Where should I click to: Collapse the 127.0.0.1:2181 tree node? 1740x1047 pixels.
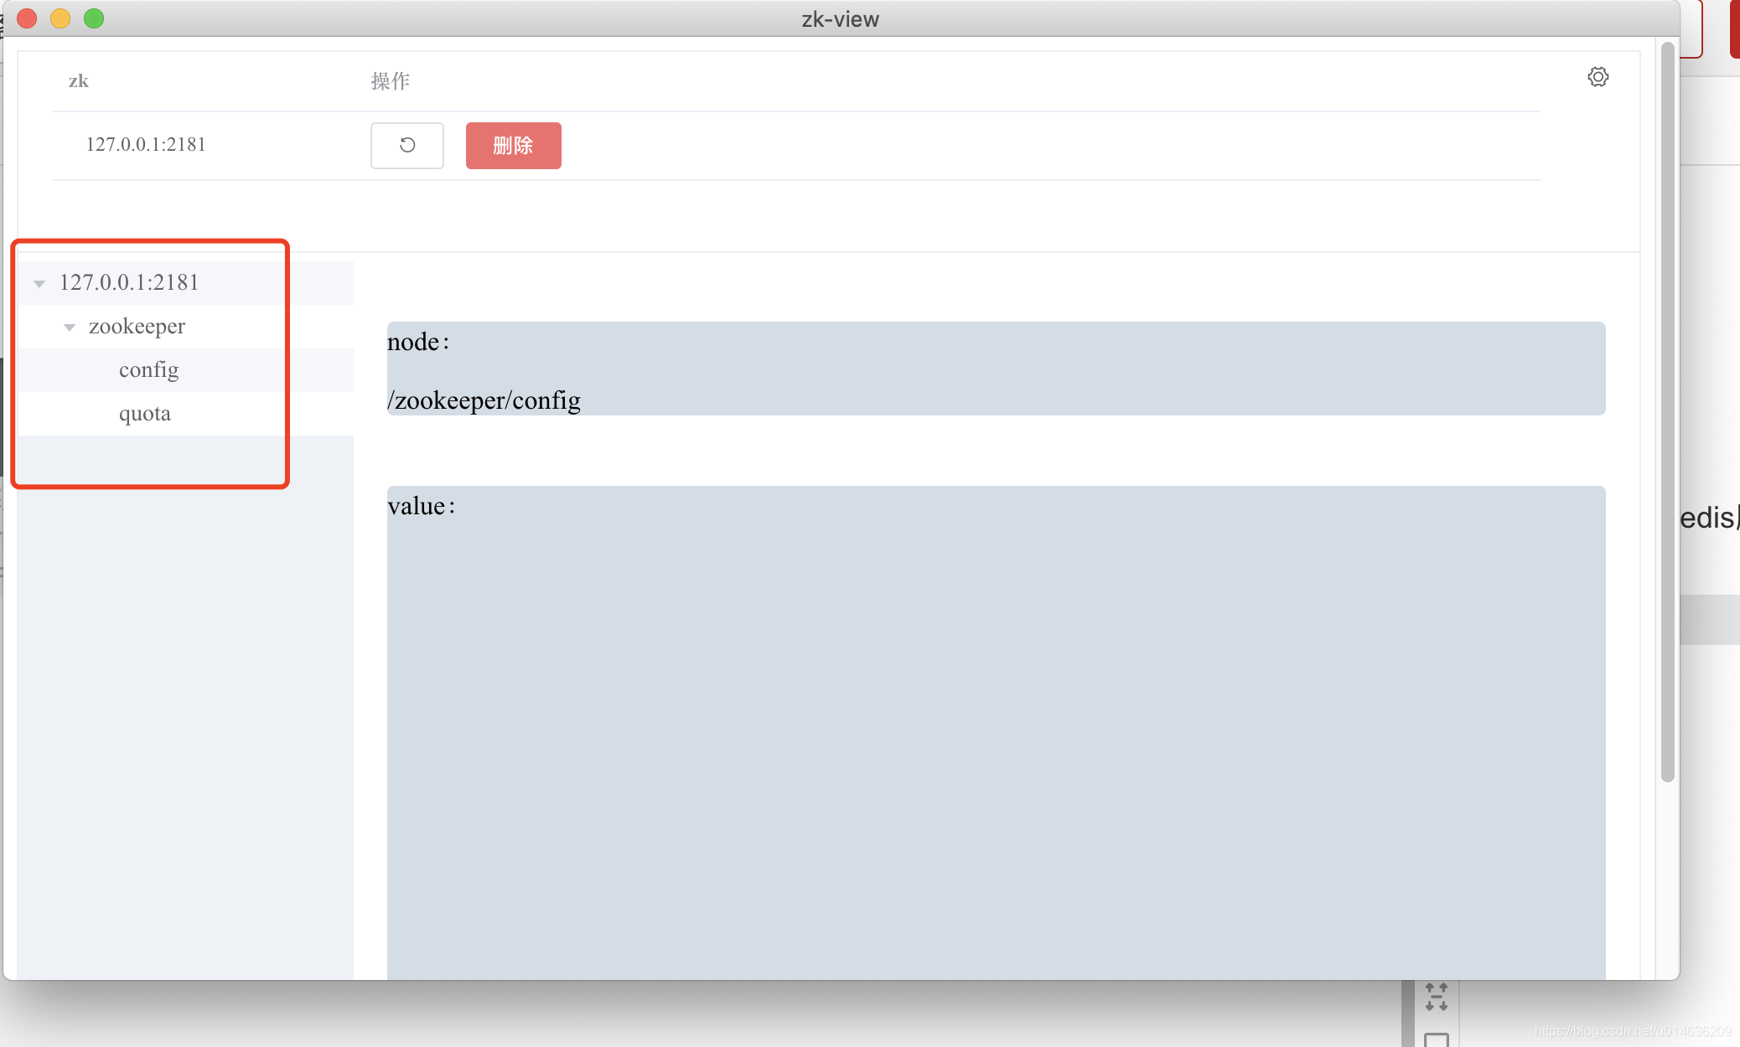39,282
